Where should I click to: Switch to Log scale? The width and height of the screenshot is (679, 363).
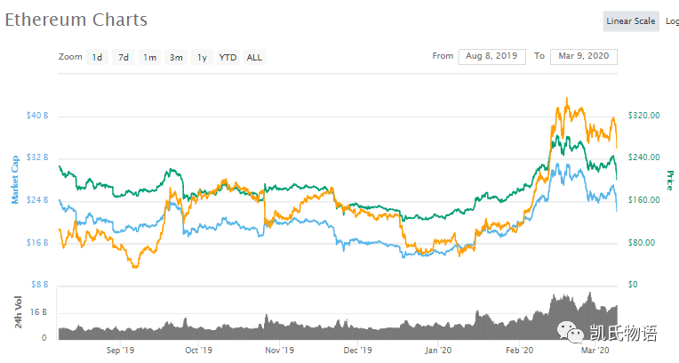[672, 21]
